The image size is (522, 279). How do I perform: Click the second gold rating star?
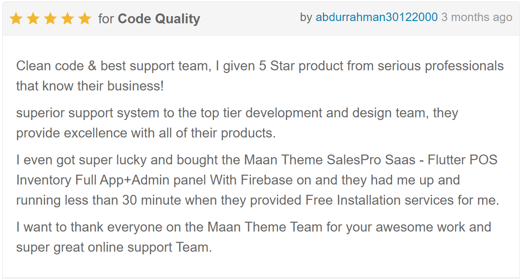pos(33,19)
